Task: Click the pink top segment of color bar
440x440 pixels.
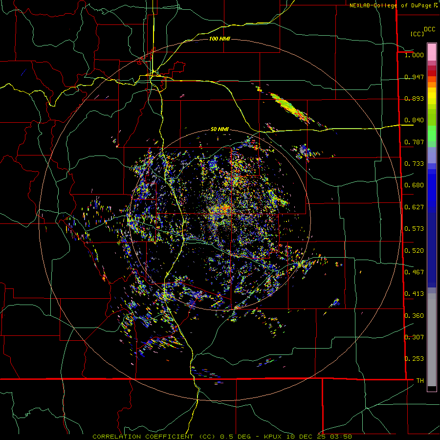Action: pos(432,52)
